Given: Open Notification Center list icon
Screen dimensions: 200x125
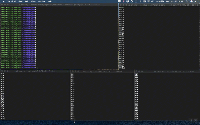Looking at the screenshot, I should [196, 1].
